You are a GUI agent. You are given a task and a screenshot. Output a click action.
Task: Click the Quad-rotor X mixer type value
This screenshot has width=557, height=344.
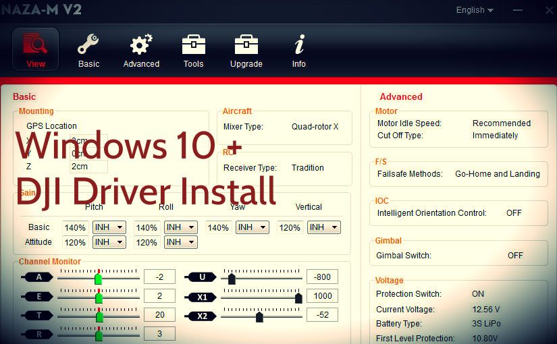[x=315, y=127]
